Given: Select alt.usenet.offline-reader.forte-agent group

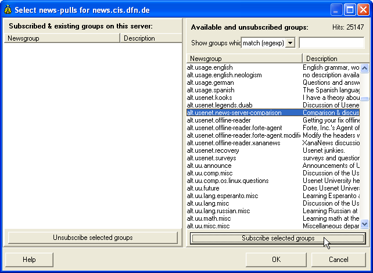Looking at the screenshot, I should pos(234,128).
